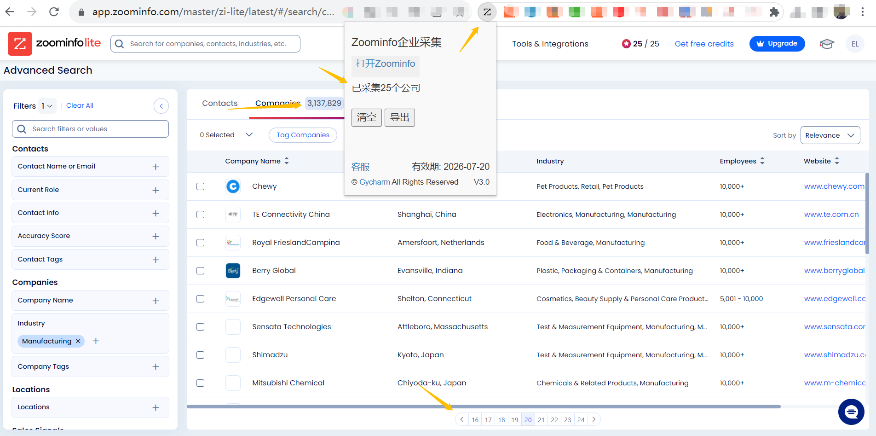Reload the page with the refresh icon
Viewport: 876px width, 436px height.
[x=54, y=12]
